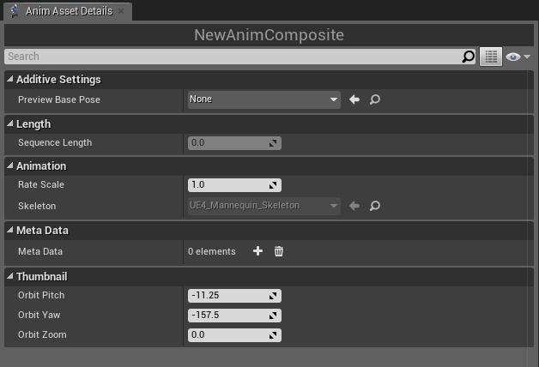Image resolution: width=539 pixels, height=367 pixels.
Task: Collapse the Meta Data section
Action: tap(10, 230)
